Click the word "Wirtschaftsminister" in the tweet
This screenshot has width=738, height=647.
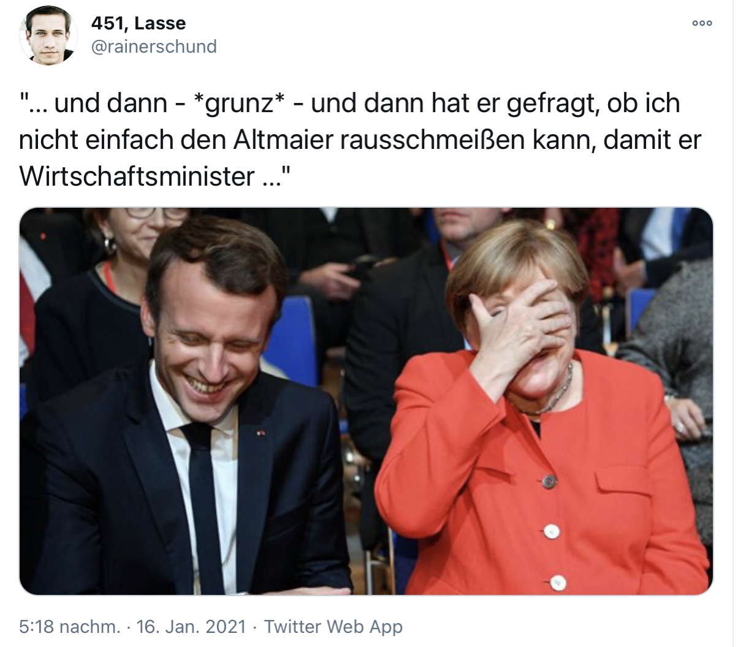137,176
